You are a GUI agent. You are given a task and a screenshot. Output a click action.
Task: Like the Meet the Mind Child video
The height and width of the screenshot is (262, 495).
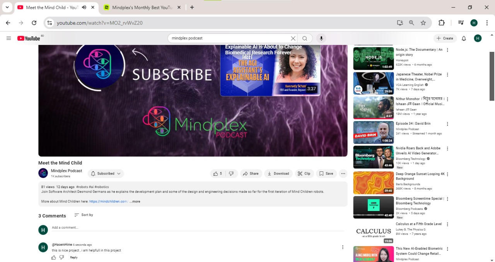218,174
